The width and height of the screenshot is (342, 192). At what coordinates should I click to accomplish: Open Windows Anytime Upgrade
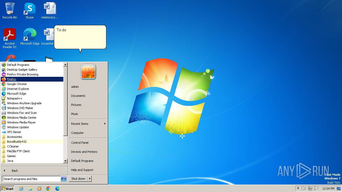point(32,103)
